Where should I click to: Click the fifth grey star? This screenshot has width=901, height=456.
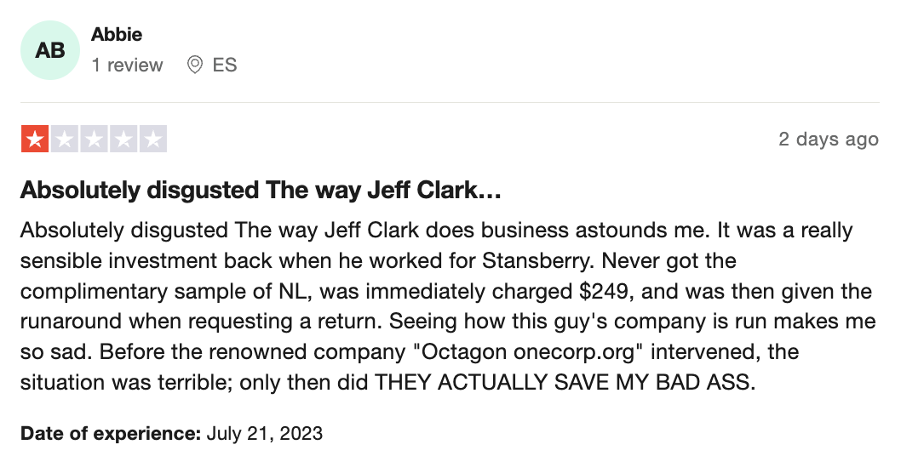click(152, 139)
